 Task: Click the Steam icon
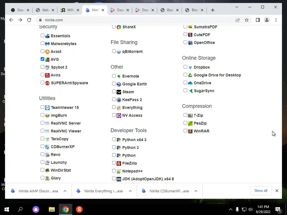tap(119, 92)
